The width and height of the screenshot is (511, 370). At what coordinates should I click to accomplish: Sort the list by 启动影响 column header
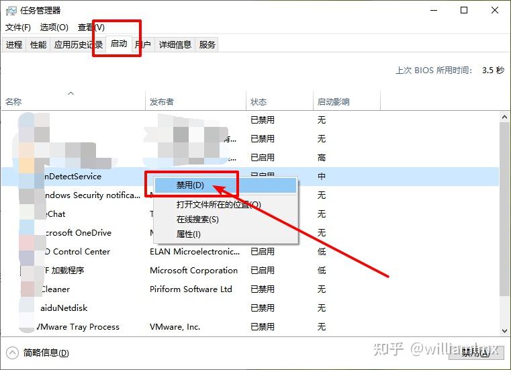tap(346, 101)
